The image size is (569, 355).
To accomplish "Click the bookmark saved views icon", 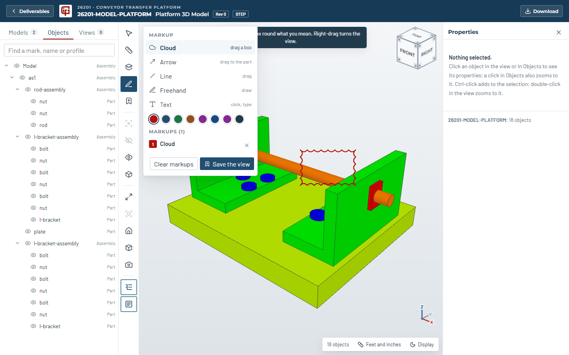I will (x=129, y=101).
